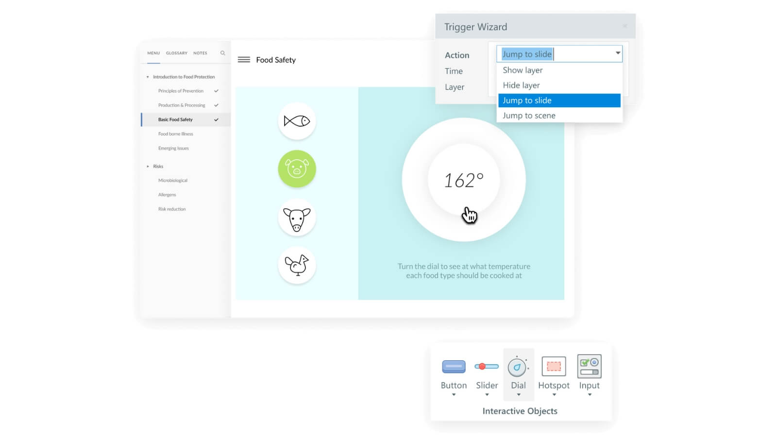
Task: Insert a Hotspot interactive object
Action: tap(554, 373)
